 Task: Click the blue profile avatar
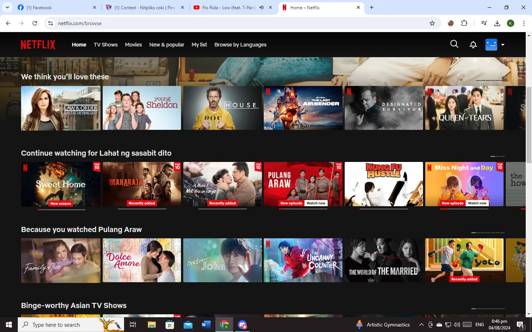491,45
